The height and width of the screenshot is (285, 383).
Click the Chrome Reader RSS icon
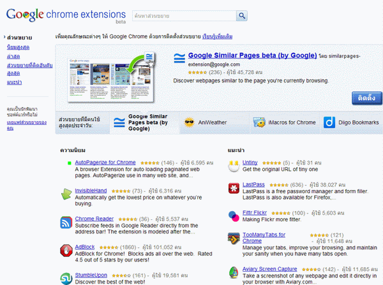click(66, 223)
